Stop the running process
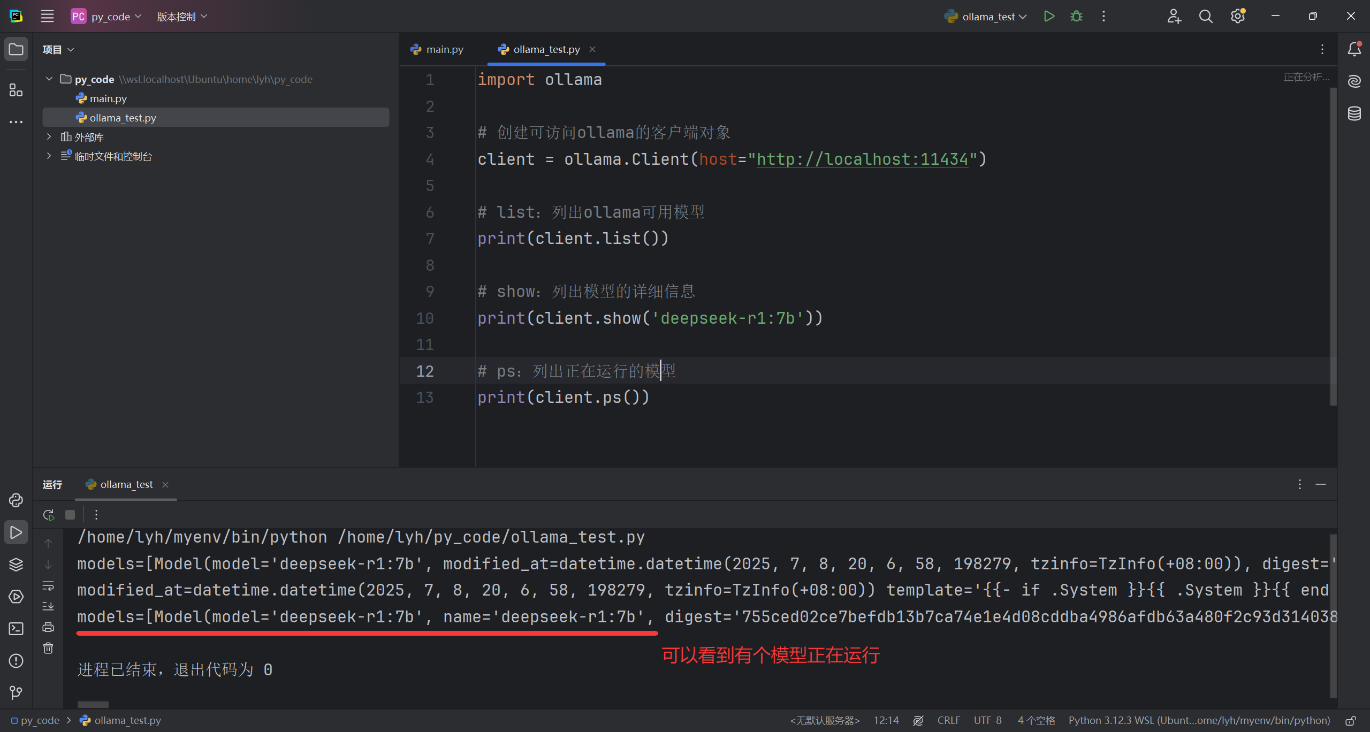 (x=70, y=514)
